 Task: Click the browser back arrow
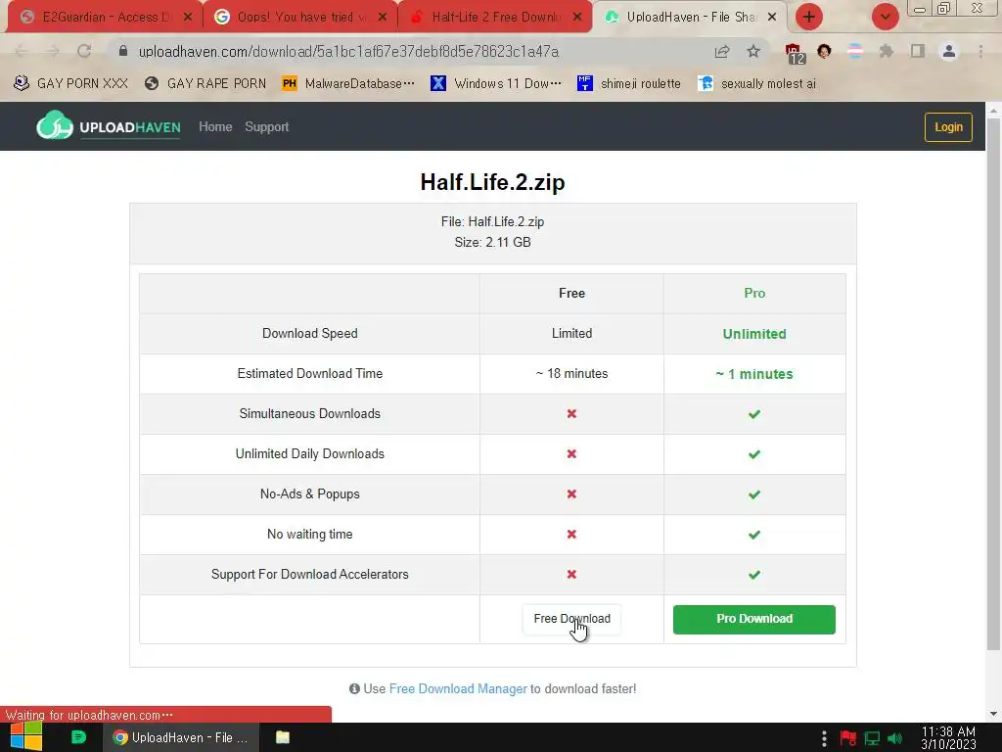coord(22,51)
